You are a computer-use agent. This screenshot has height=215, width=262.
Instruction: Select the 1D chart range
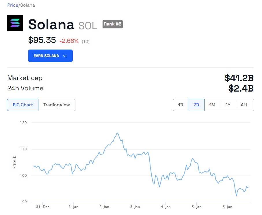click(x=181, y=105)
